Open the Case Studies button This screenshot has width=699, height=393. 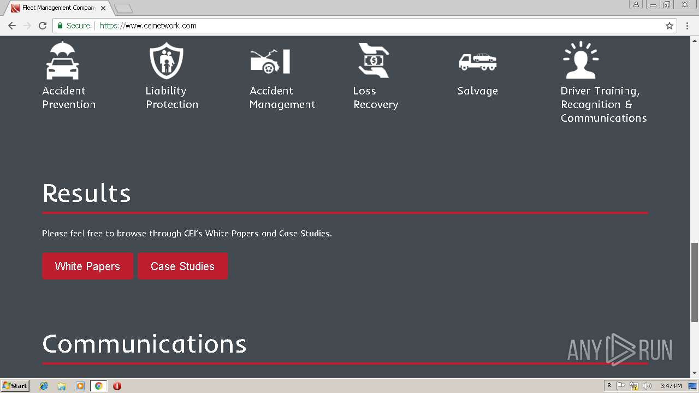(182, 266)
